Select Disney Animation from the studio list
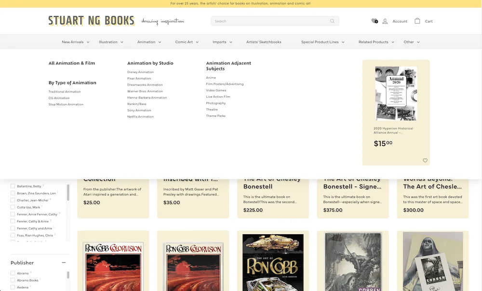482x291 pixels. click(x=140, y=72)
